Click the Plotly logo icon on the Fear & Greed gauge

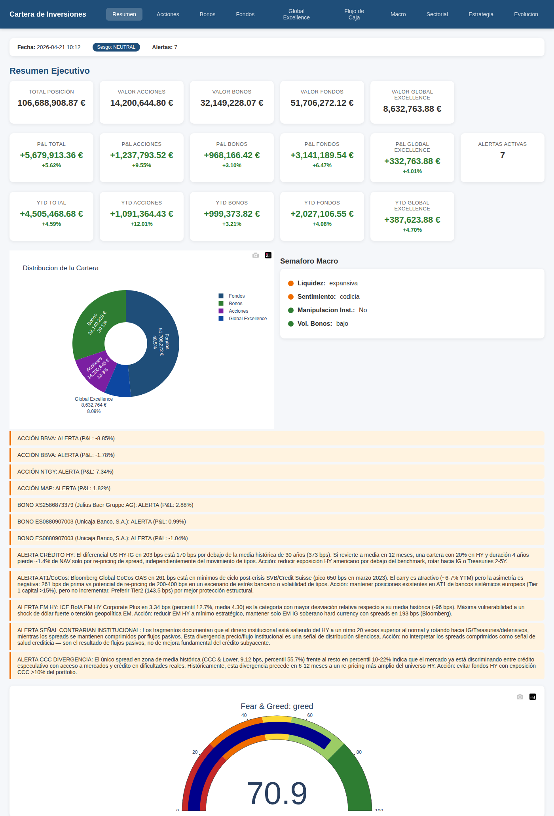[533, 697]
